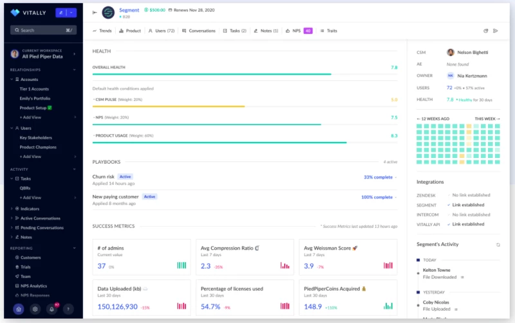This screenshot has width=515, height=323.
Task: Expand the Product Usage health condition
Action: [x=93, y=135]
